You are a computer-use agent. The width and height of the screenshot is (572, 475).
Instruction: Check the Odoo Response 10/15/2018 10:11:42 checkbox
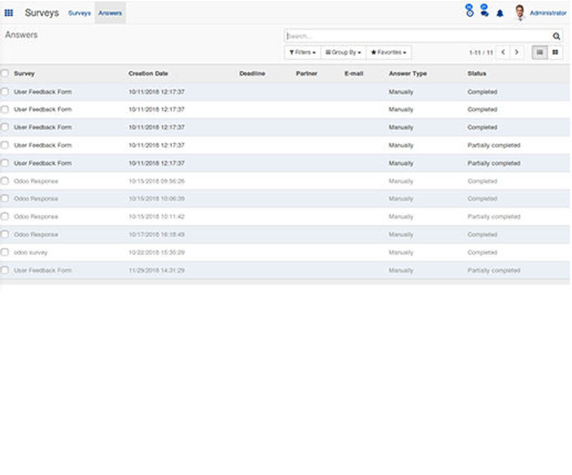coord(5,216)
